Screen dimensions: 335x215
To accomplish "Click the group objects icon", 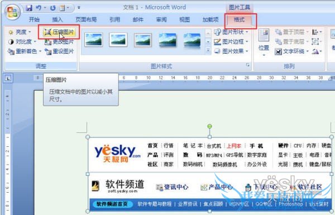I will (x=317, y=42).
